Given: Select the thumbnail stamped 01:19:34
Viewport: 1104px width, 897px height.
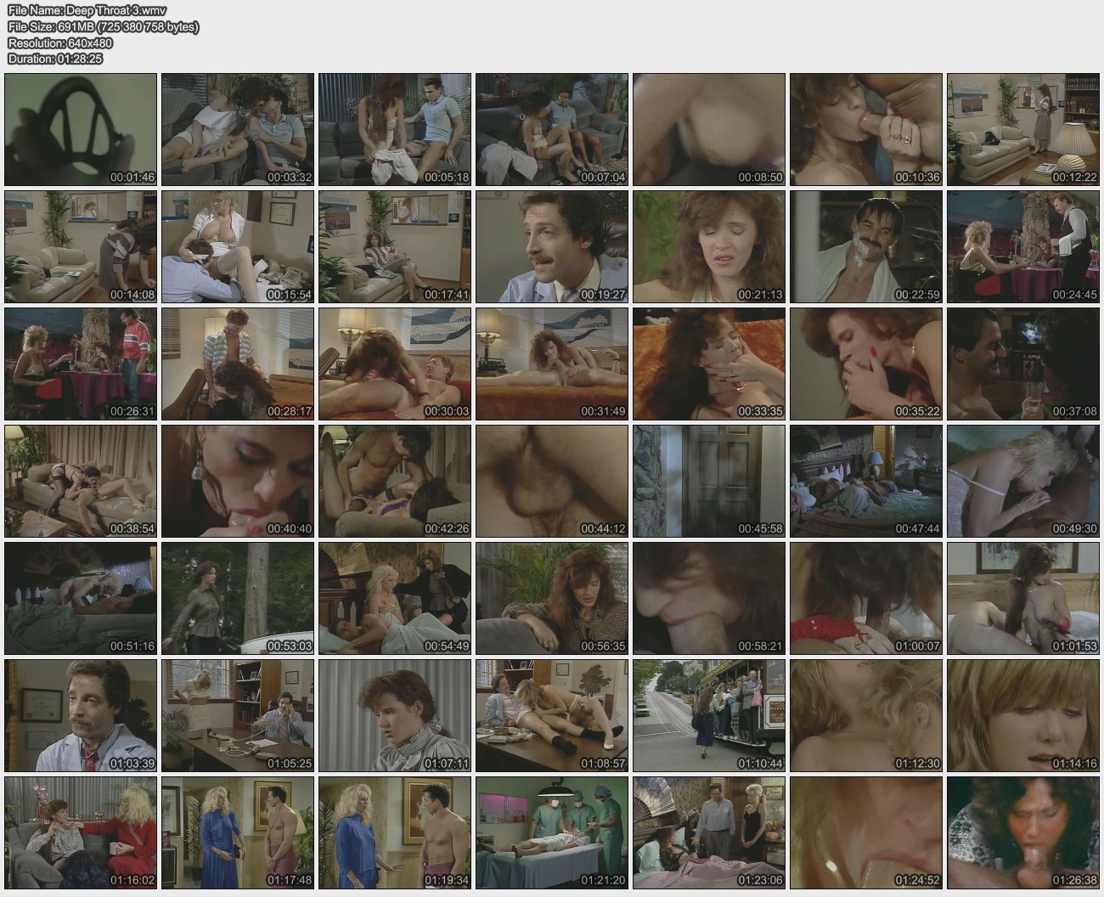Looking at the screenshot, I should coord(395,832).
